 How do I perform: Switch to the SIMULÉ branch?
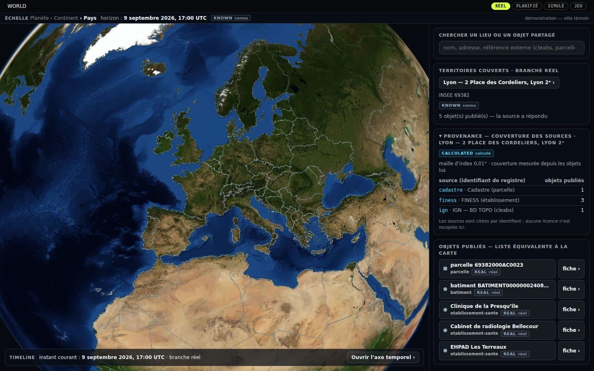pyautogui.click(x=556, y=6)
